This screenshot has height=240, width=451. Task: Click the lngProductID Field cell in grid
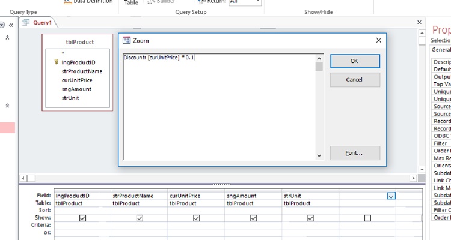pos(82,196)
